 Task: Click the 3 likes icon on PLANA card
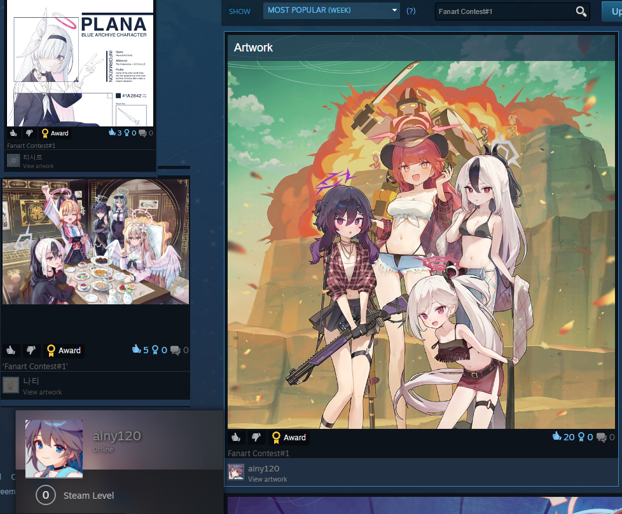(x=112, y=132)
